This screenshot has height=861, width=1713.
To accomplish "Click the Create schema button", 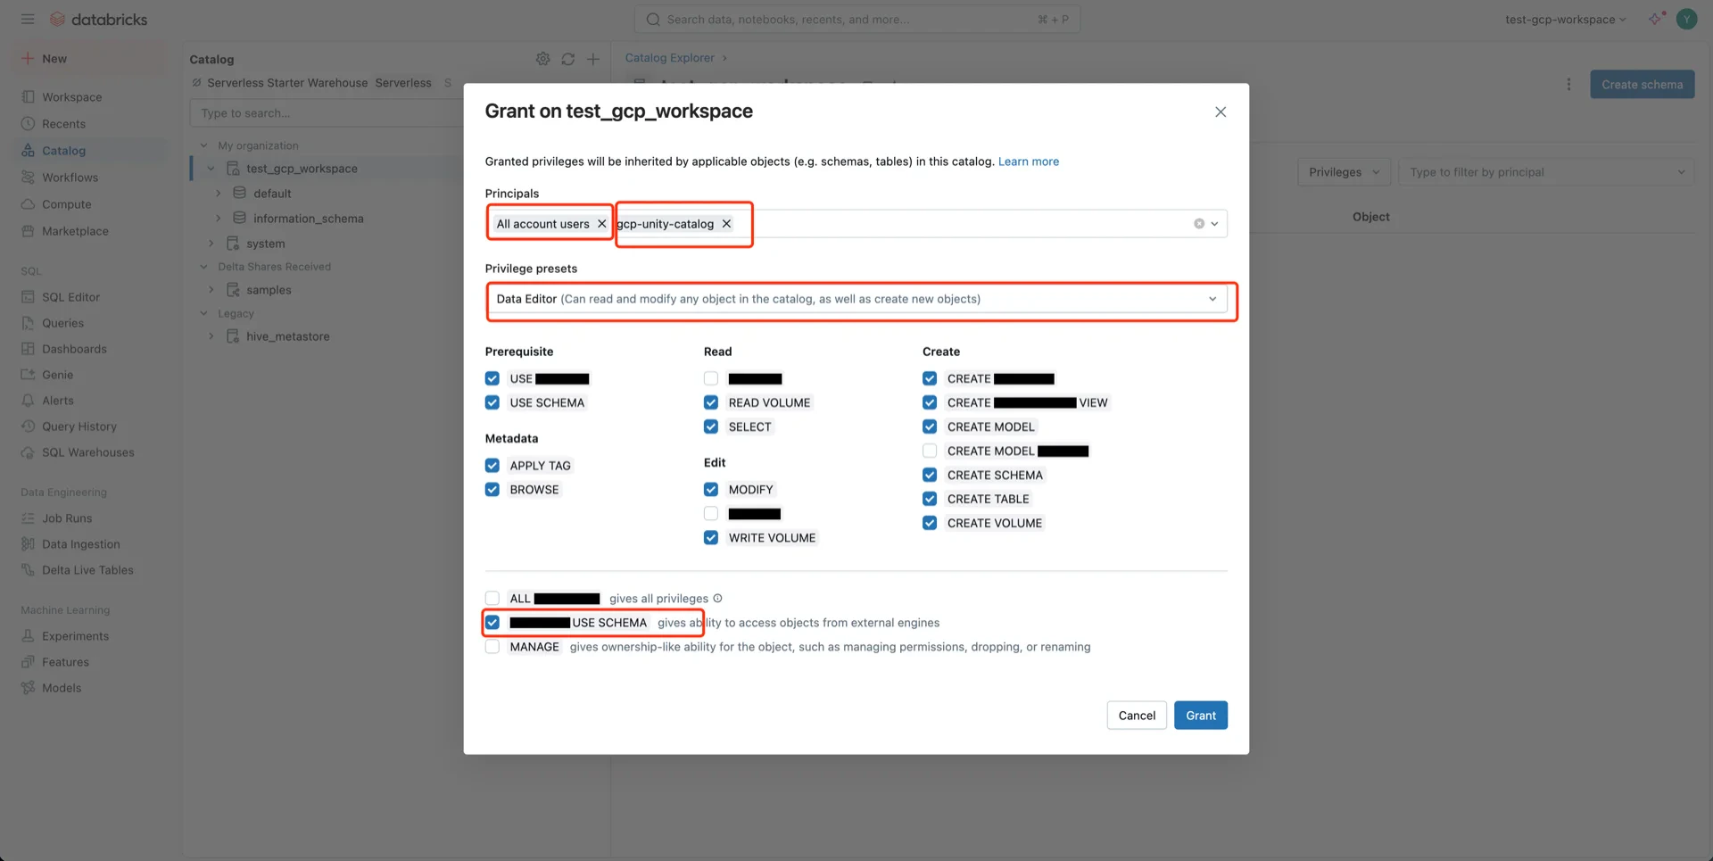I will pos(1642,85).
